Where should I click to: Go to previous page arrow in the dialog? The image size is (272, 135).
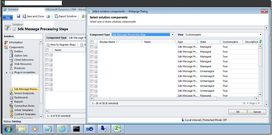248,103
